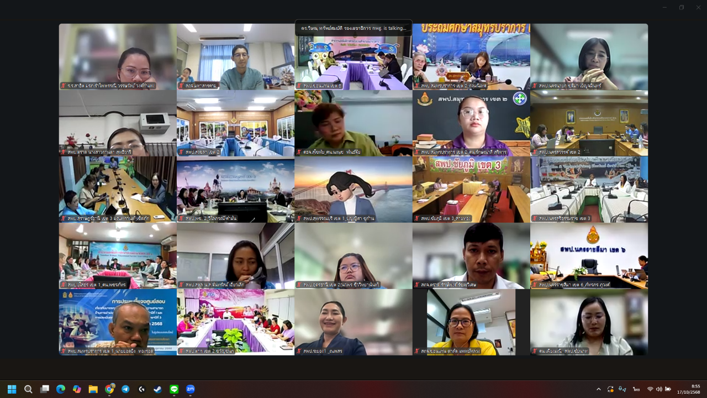Open Task View from the taskbar

(45, 389)
